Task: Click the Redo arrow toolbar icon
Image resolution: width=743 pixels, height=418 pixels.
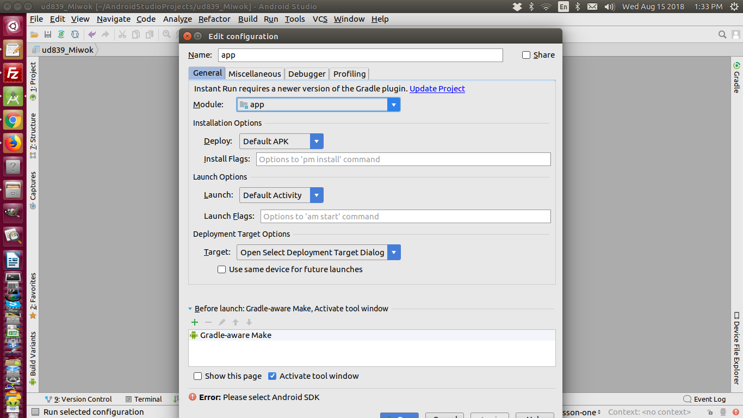Action: click(106, 34)
